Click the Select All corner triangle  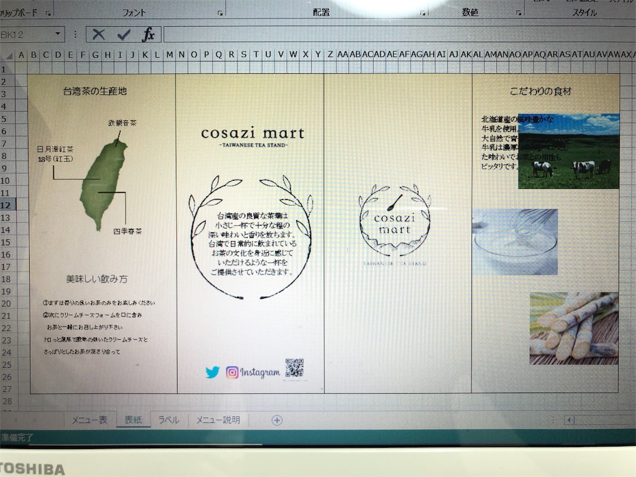tap(7, 55)
